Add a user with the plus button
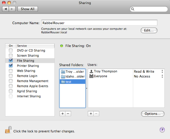The width and height of the screenshot is (170, 139). (x=91, y=114)
